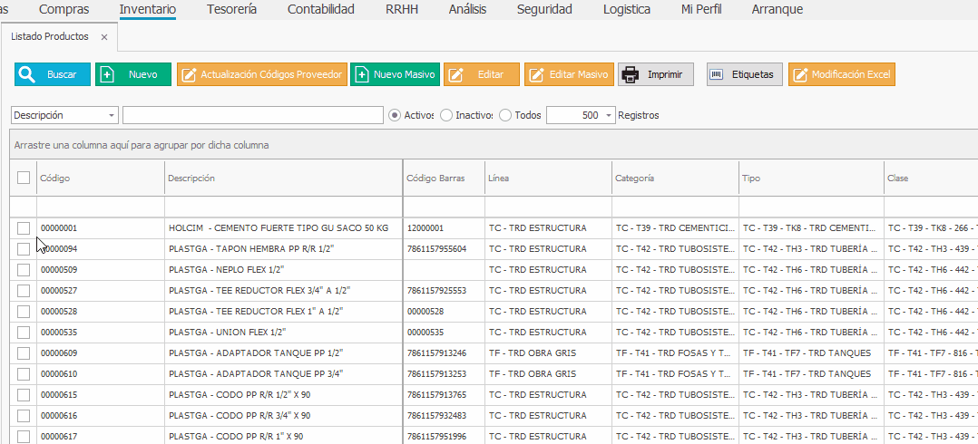Viewport: 978px width, 444px height.
Task: Click the Buscar button label
Action: (62, 74)
